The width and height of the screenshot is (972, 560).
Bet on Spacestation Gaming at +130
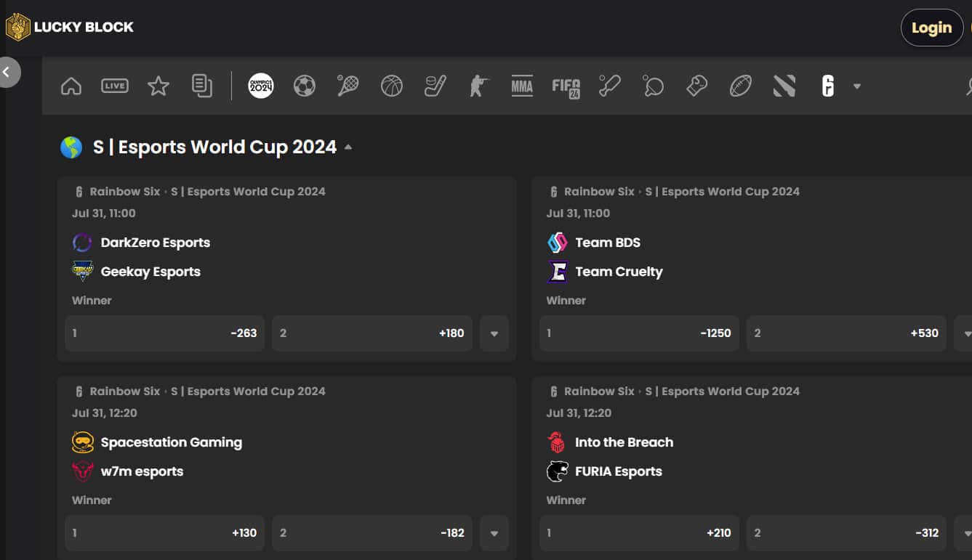click(x=165, y=533)
